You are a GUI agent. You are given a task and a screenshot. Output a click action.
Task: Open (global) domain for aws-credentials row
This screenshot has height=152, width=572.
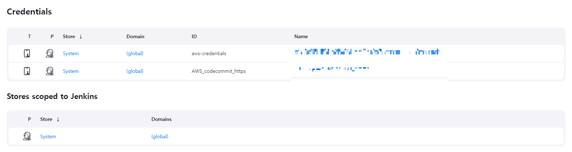[135, 53]
